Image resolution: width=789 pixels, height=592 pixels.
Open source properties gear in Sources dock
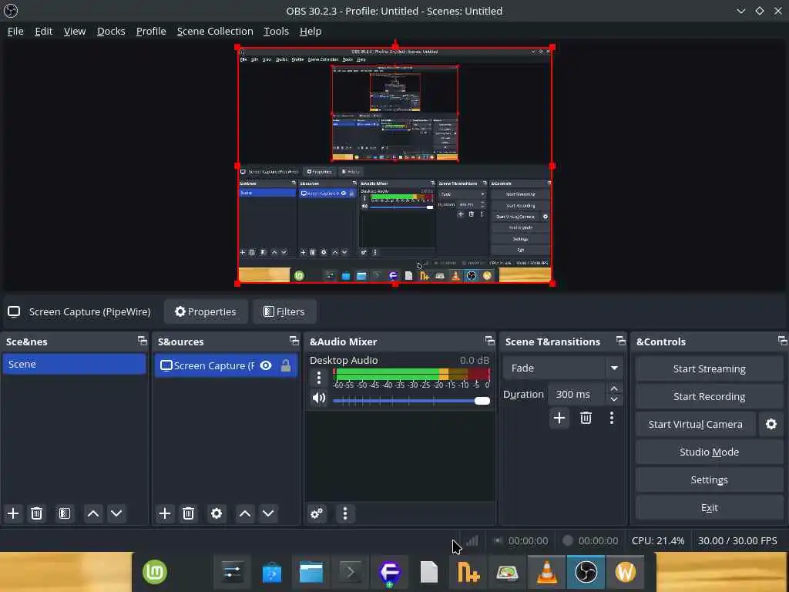pyautogui.click(x=217, y=513)
